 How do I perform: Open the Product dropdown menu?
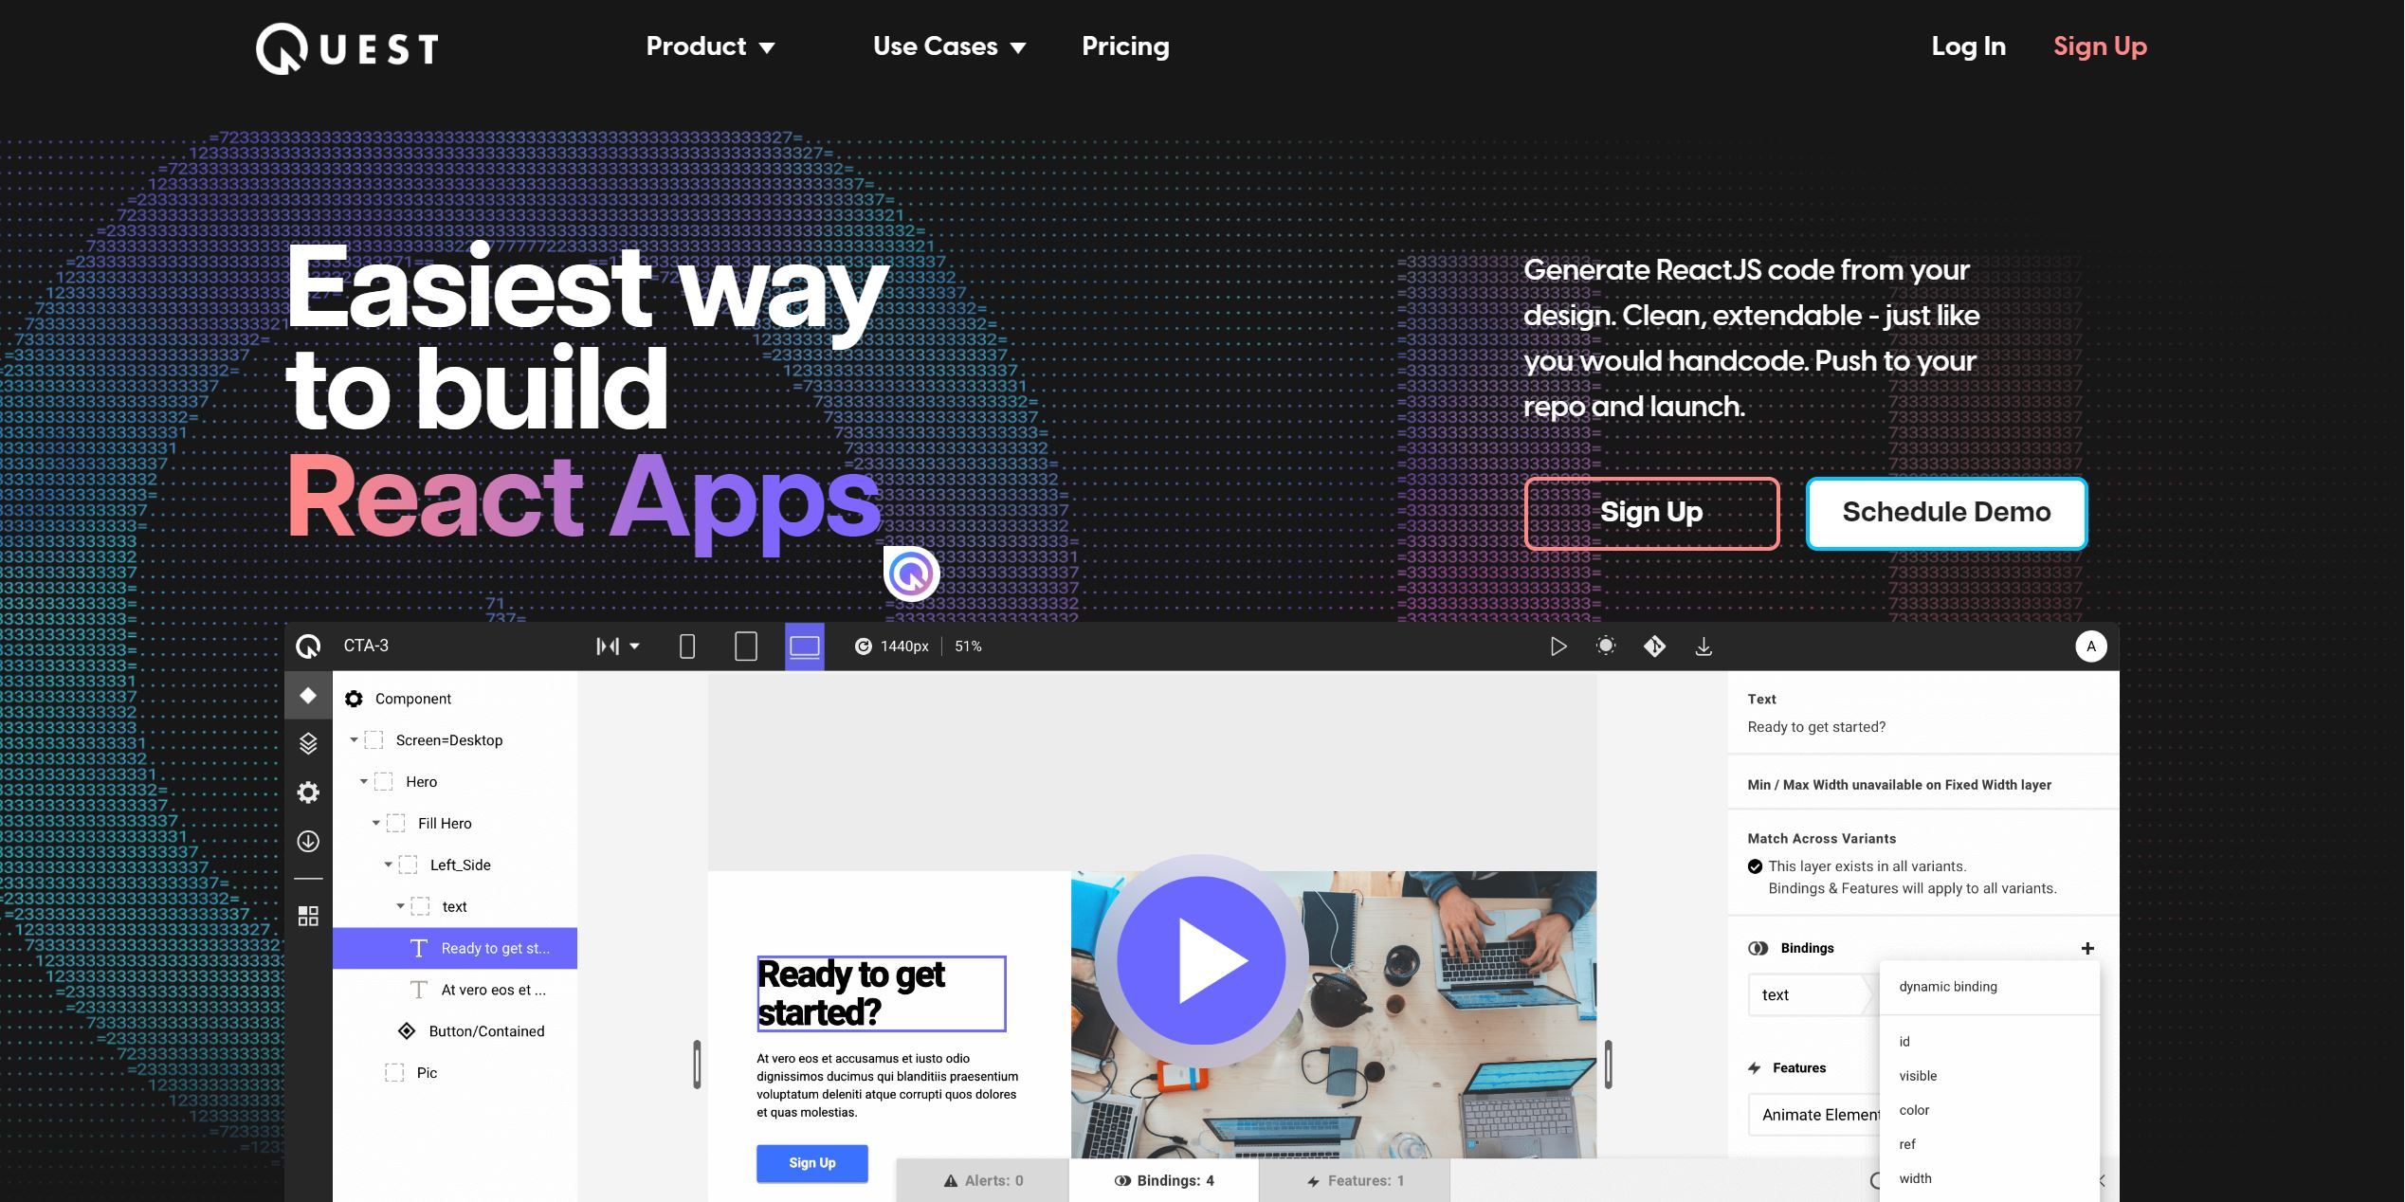pyautogui.click(x=710, y=46)
